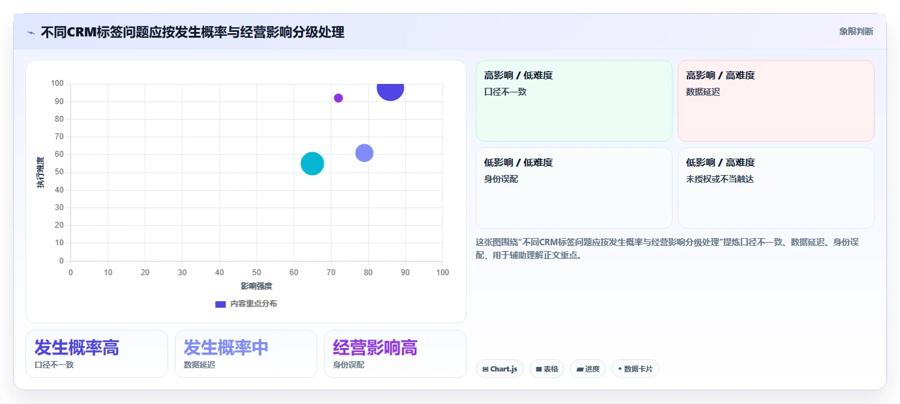
Task: Click the 执行难度 y-axis title
Action: [40, 172]
